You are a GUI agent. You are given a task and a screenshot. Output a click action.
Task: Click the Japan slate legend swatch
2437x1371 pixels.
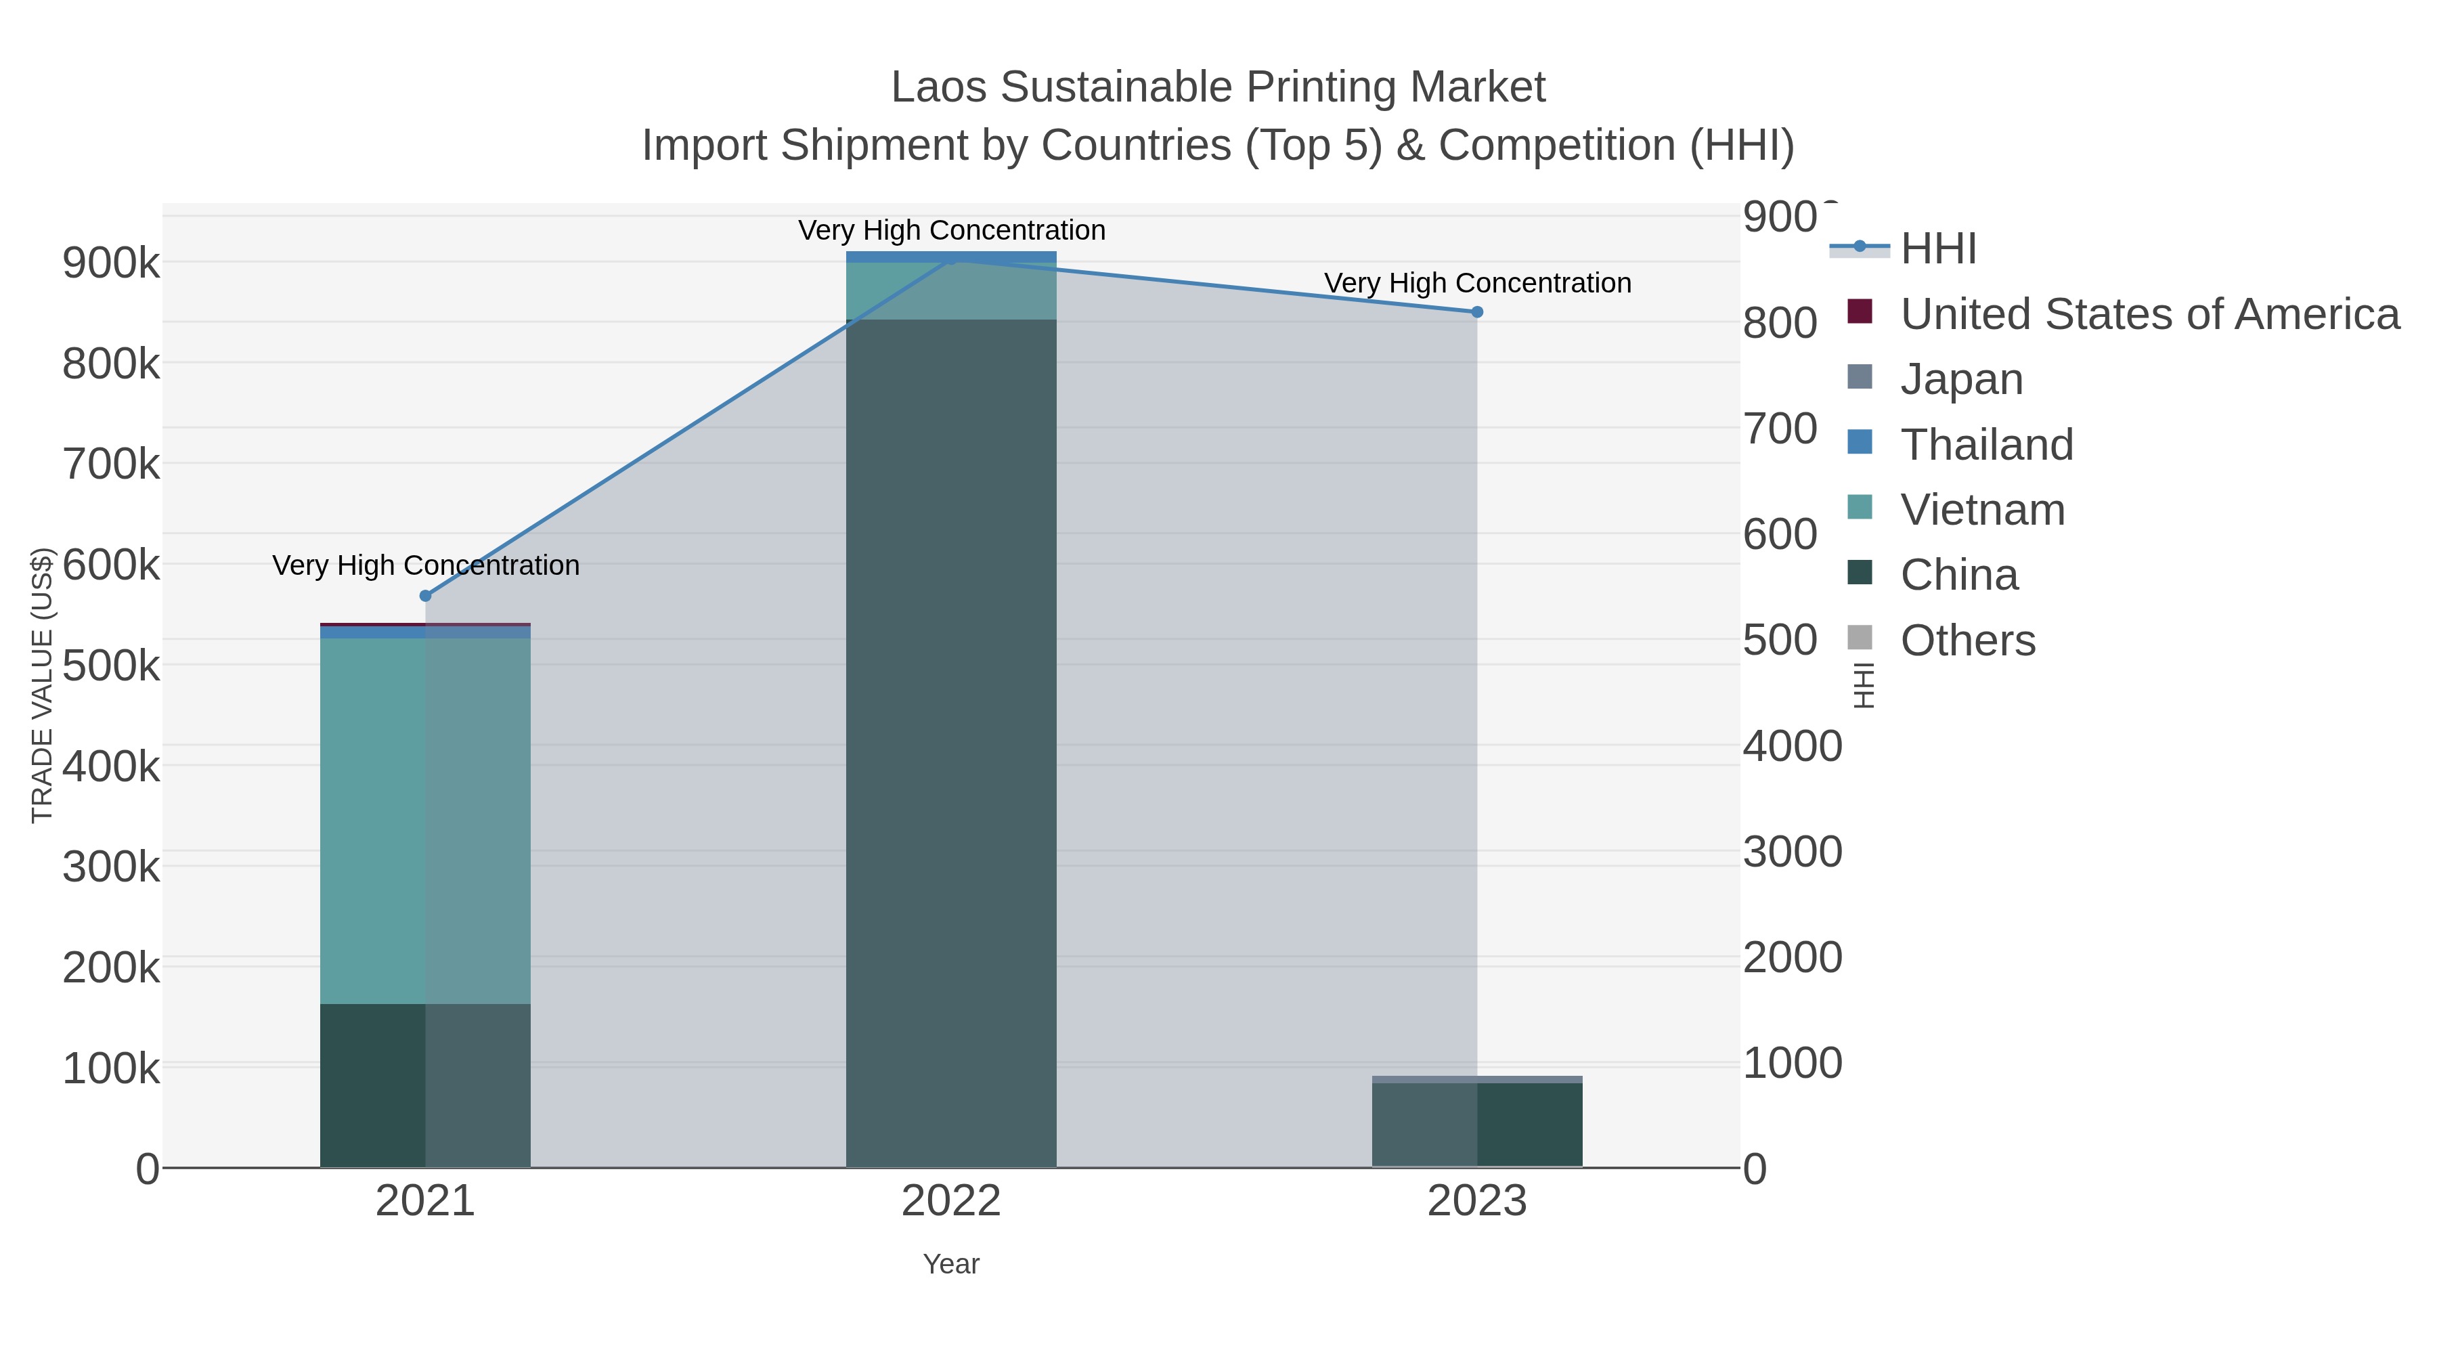pyautogui.click(x=1860, y=376)
